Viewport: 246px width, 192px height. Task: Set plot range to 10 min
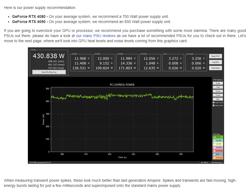[218, 91]
